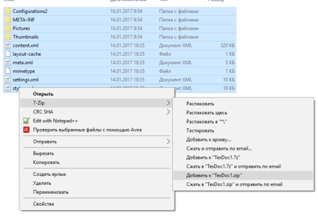Click the meta.xml file icon
This screenshot has width=318, height=218.
[8, 63]
